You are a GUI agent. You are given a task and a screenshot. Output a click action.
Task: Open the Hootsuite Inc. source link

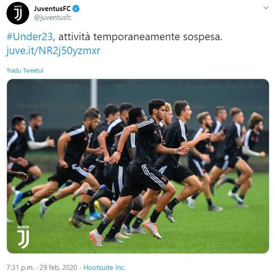[x=104, y=268]
